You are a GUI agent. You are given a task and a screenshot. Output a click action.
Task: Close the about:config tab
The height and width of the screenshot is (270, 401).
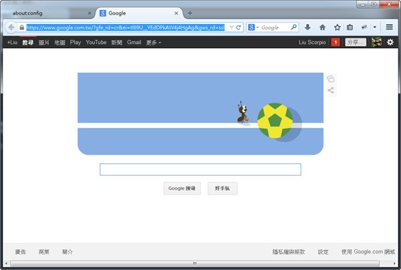[90, 13]
